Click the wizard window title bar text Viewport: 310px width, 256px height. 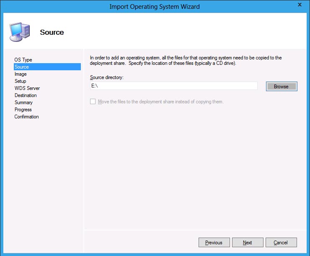click(x=155, y=6)
